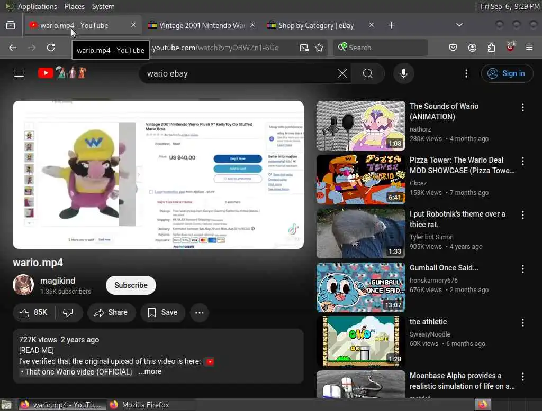Open thicc rat video thumbnail

361,233
